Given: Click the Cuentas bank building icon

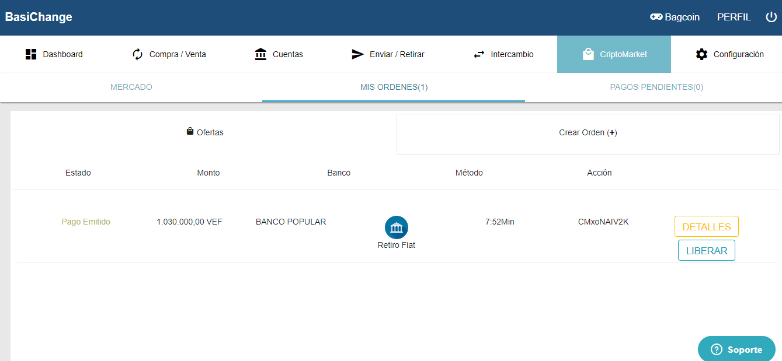Looking at the screenshot, I should 260,54.
